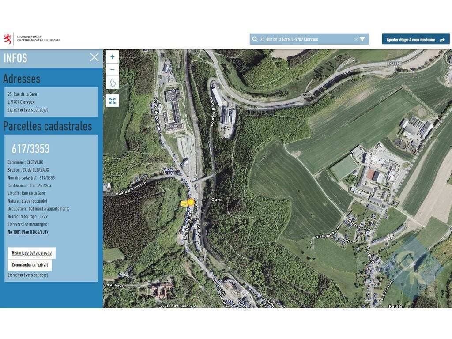This screenshot has height=339, width=452.
Task: Open No 1081 Plan 01/06/2017 link
Action: (28, 232)
